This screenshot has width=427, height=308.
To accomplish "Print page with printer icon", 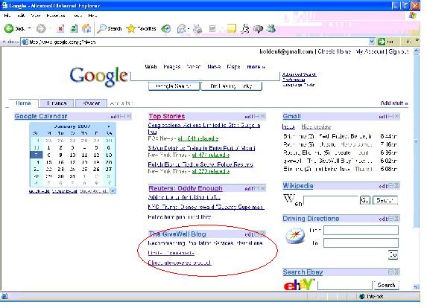I will pyautogui.click(x=198, y=28).
